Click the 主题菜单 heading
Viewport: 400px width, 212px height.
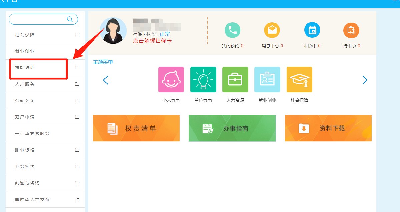(103, 62)
